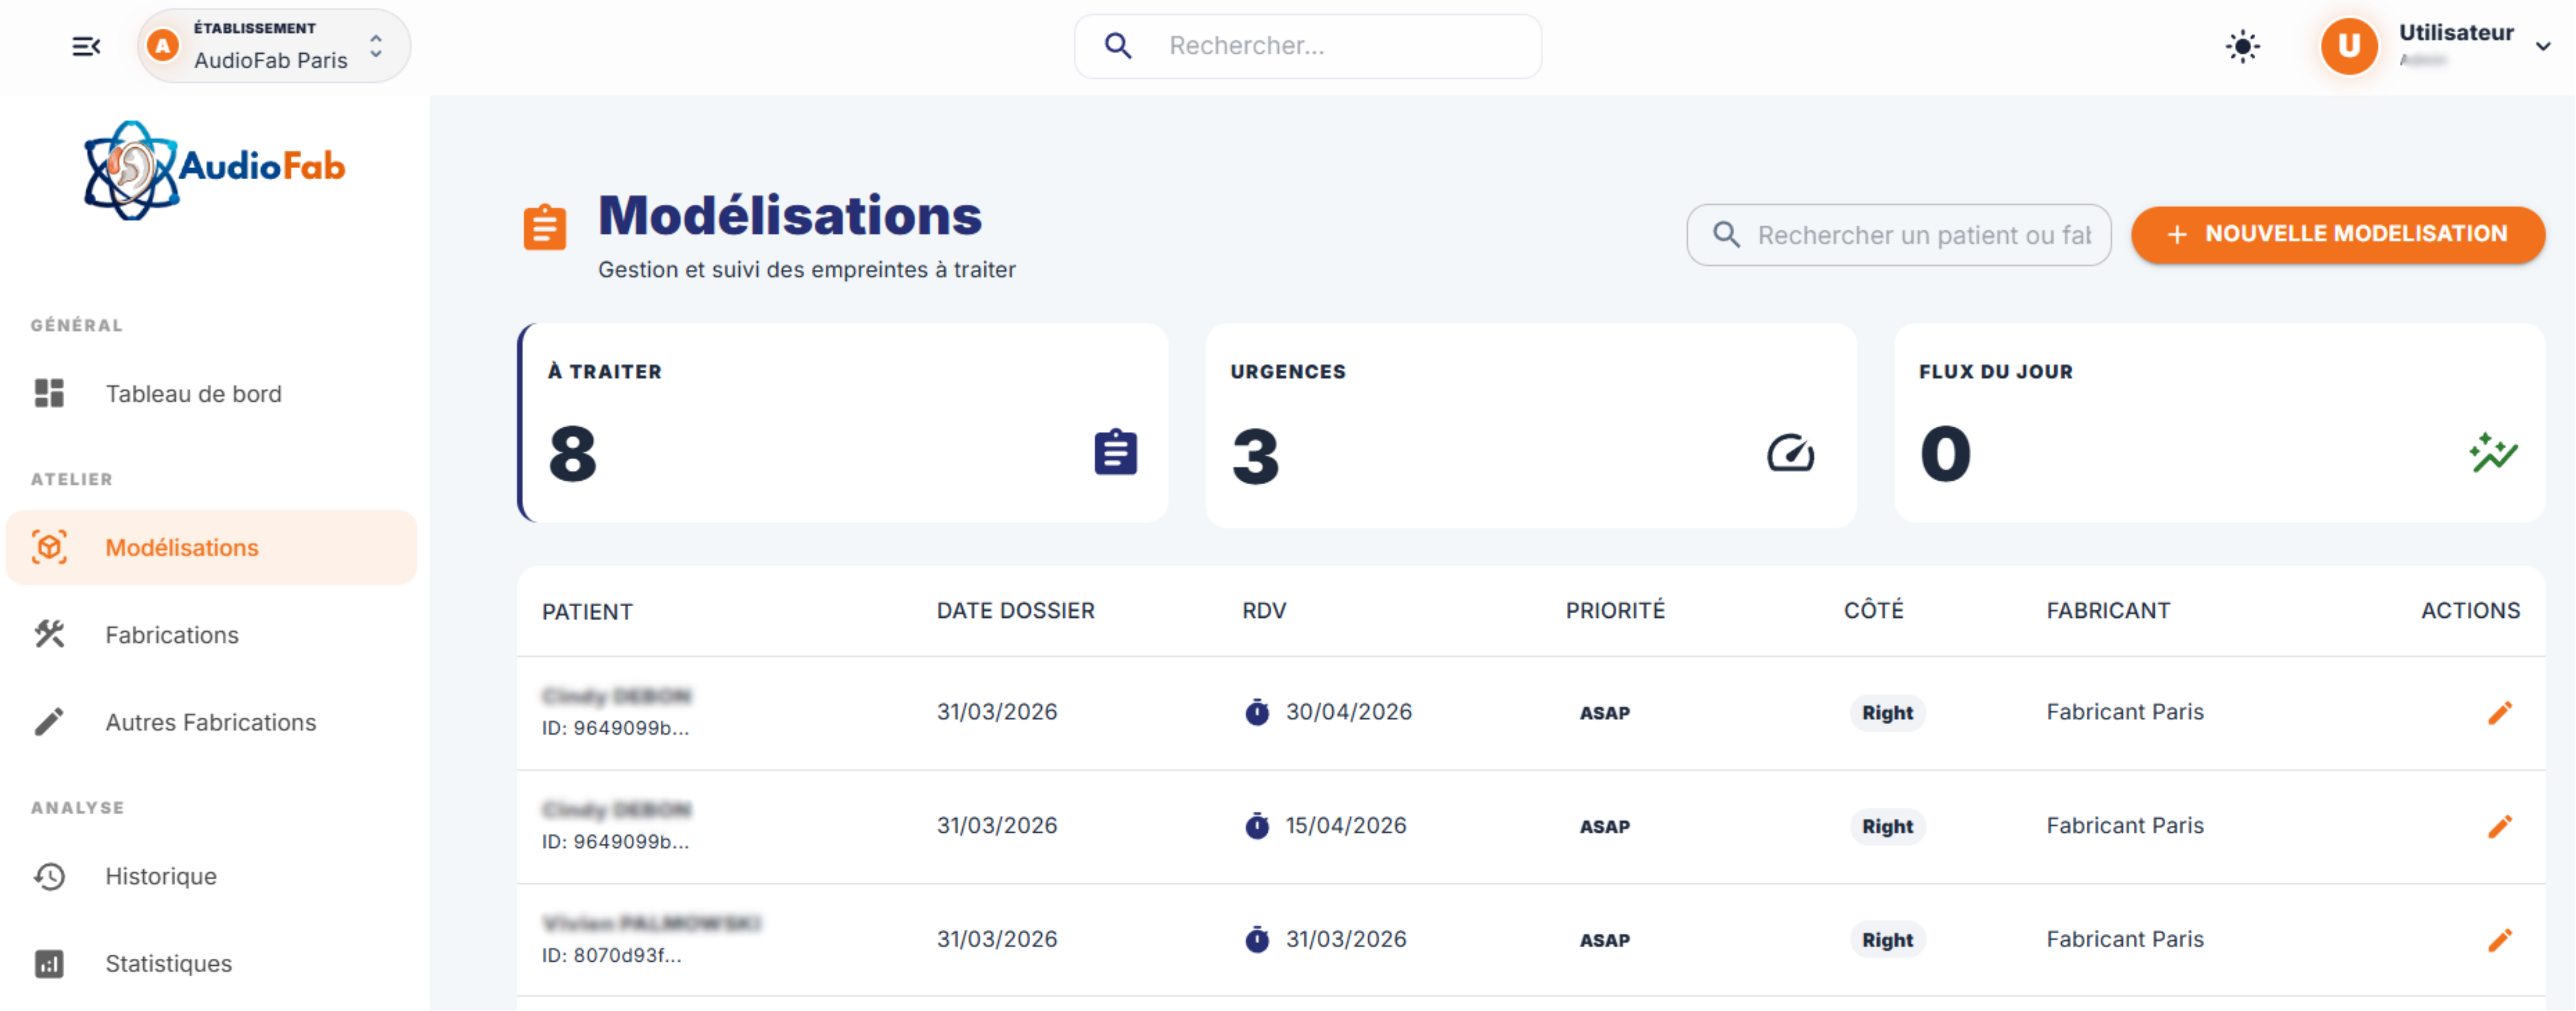Click ASAP priority in 30/04/2026 row

pyautogui.click(x=1604, y=713)
